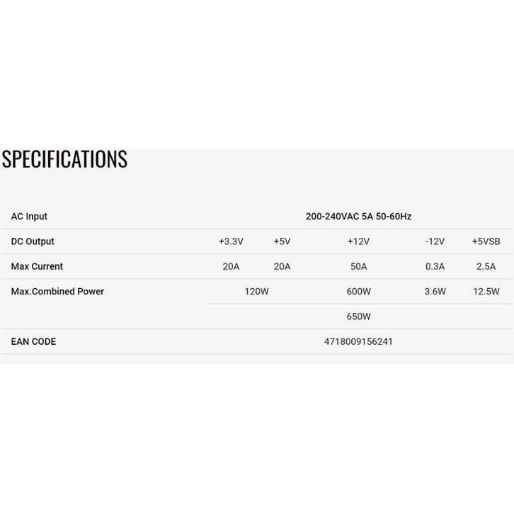Select the 12.5W power value

coord(486,292)
